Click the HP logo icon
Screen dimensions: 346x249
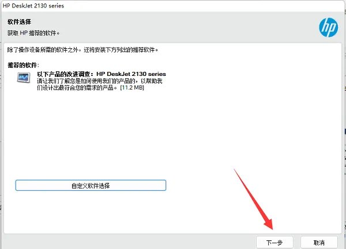[328, 28]
